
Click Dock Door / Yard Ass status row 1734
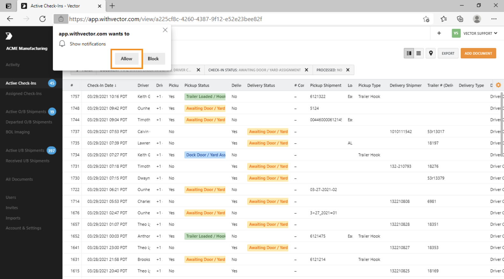pyautogui.click(x=205, y=155)
